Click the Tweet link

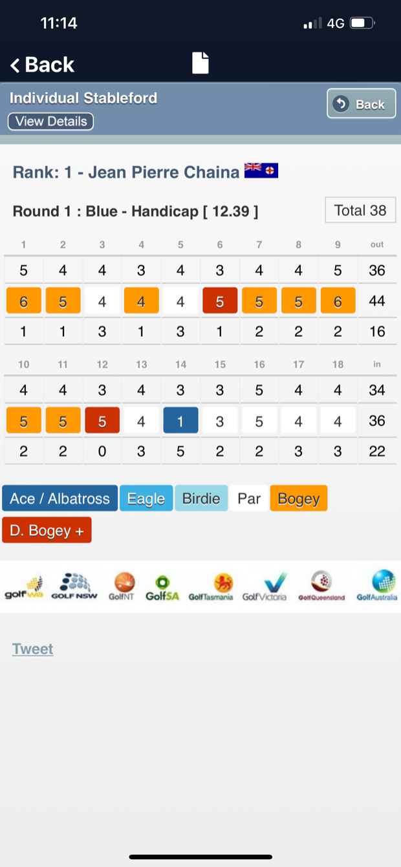click(x=32, y=648)
